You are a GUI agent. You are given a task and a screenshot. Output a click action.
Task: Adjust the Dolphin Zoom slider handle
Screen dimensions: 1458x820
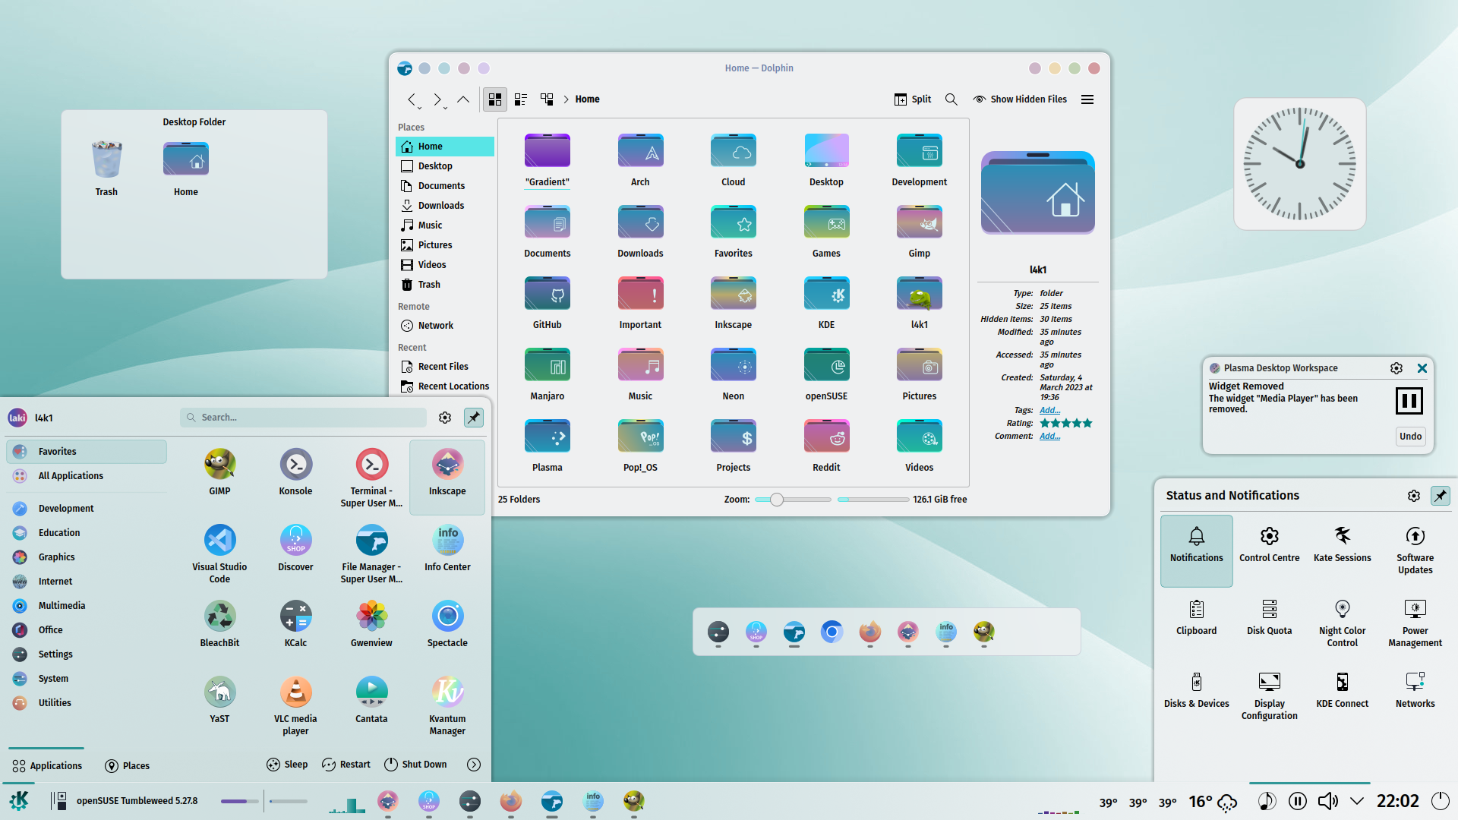point(776,500)
